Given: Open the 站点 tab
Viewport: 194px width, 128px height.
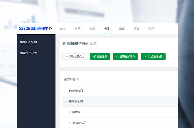Looking at the screenshot, I should coord(63,29).
